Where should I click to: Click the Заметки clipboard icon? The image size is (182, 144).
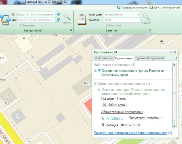[82, 20]
